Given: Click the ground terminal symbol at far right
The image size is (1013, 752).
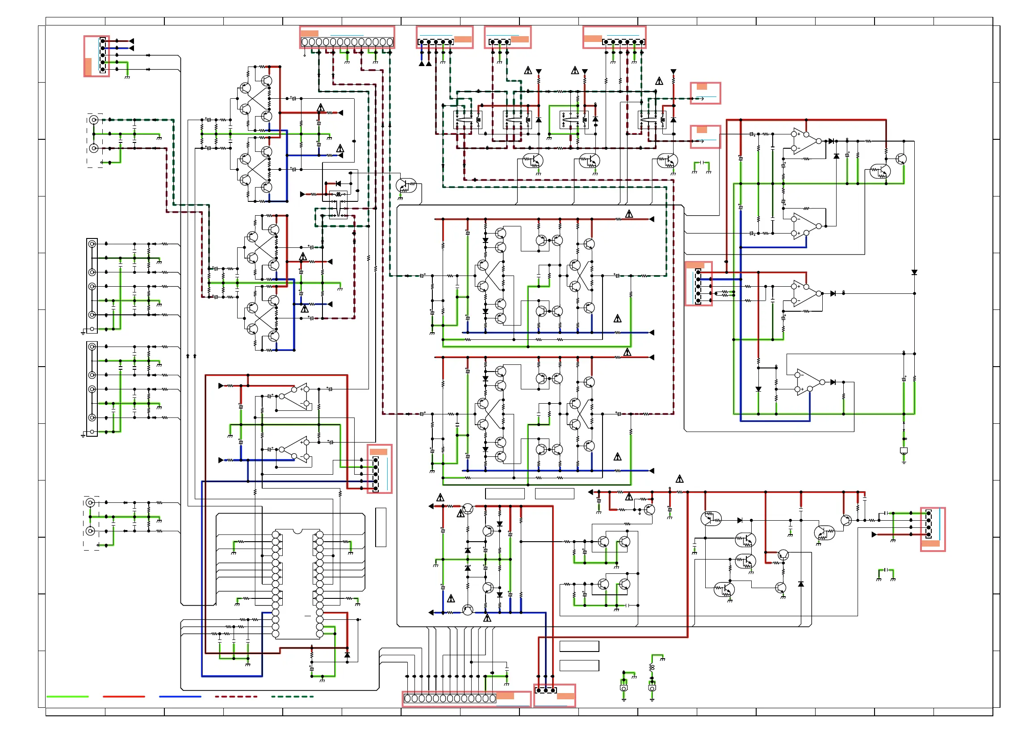Looking at the screenshot, I should [x=903, y=451].
